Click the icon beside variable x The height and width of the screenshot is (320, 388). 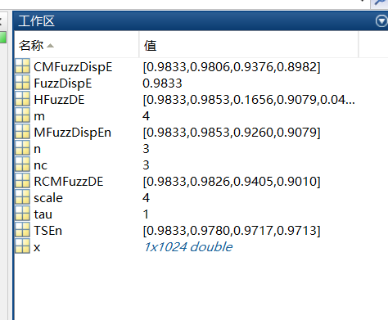click(x=22, y=246)
